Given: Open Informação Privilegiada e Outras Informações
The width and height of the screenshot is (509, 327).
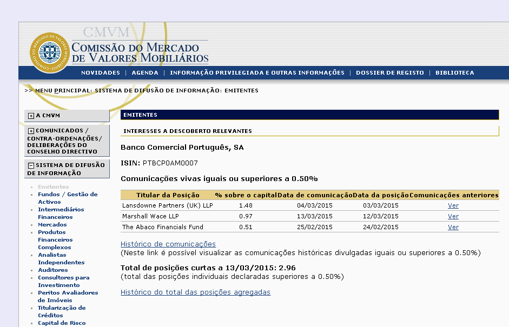Looking at the screenshot, I should click(x=257, y=72).
